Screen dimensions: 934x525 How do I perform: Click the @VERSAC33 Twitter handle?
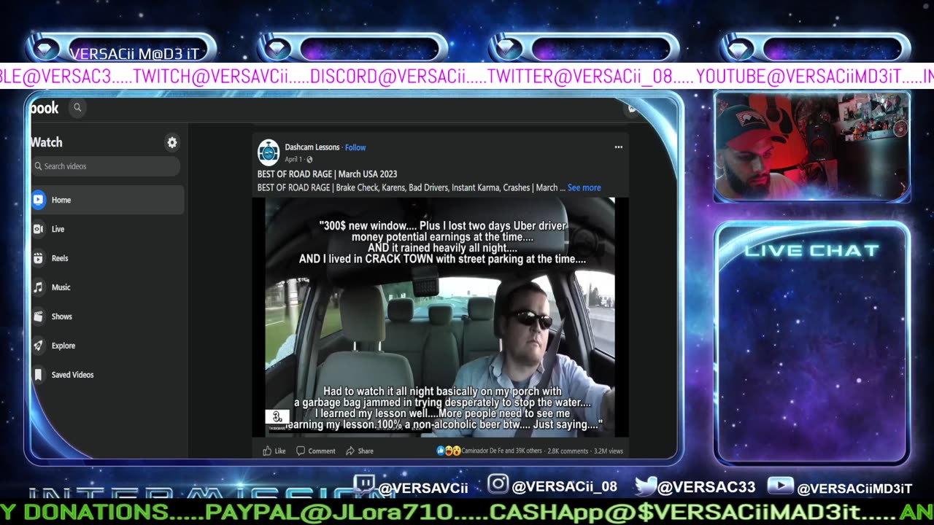click(x=706, y=487)
